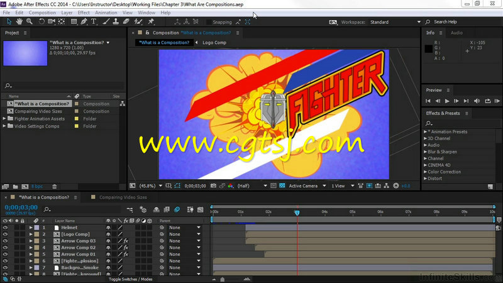This screenshot has width=503, height=283.
Task: Select the Rectangle shape tool
Action: [74, 21]
